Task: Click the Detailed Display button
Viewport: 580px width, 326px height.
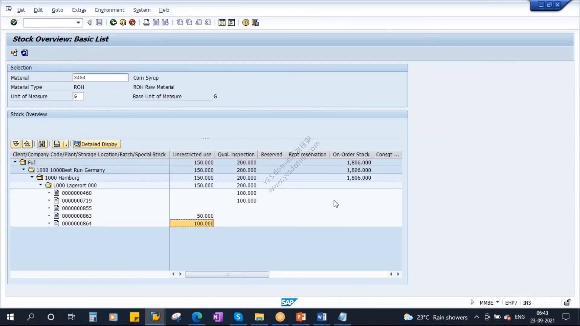Action: point(97,144)
